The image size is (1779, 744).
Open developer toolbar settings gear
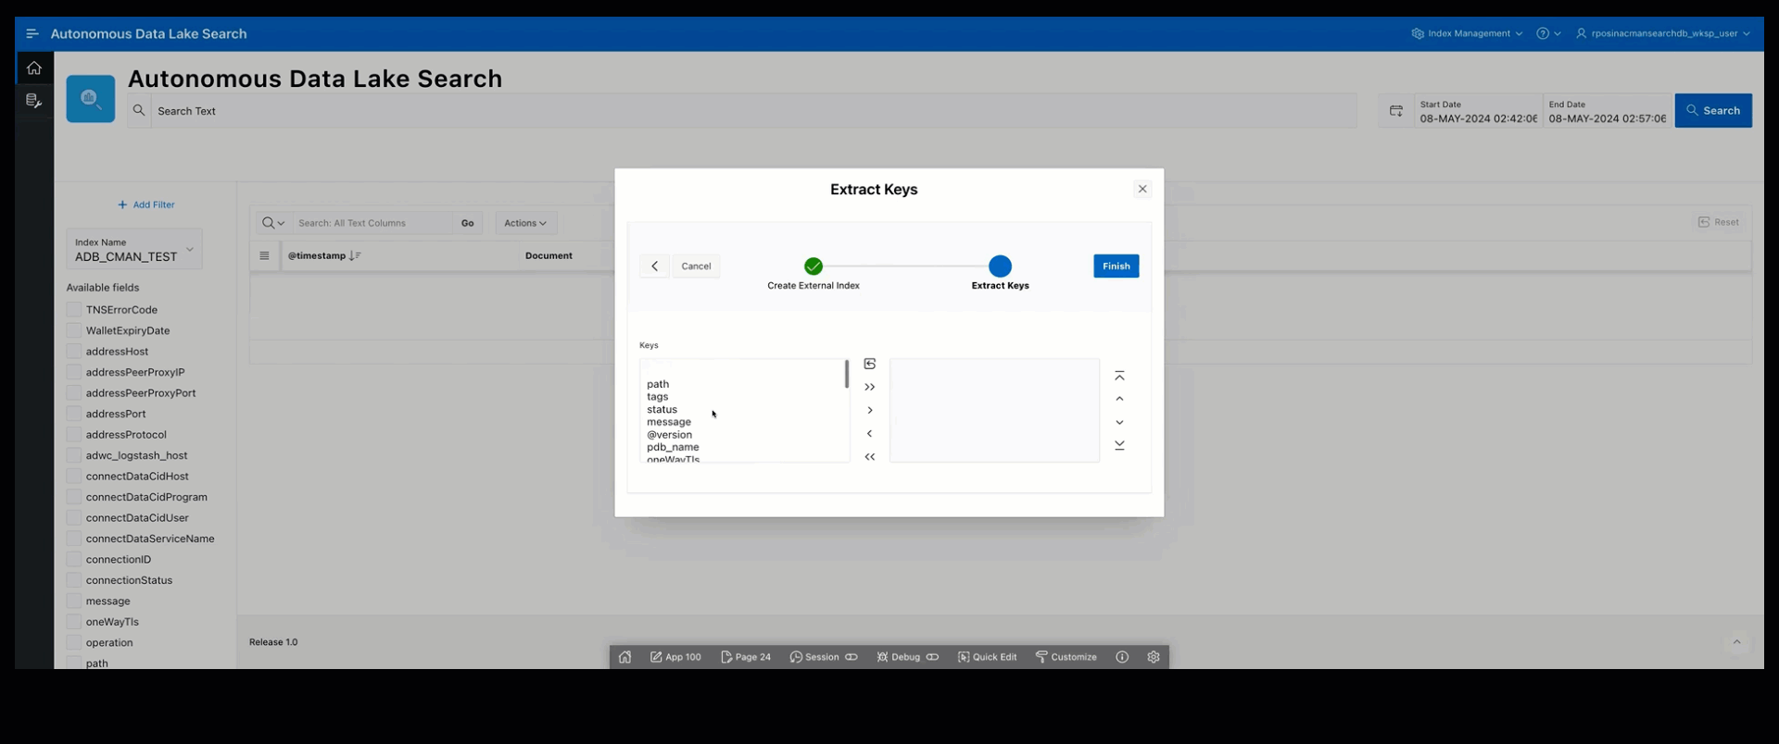(1154, 657)
